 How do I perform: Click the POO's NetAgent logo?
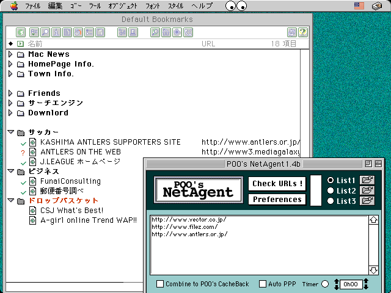point(198,190)
